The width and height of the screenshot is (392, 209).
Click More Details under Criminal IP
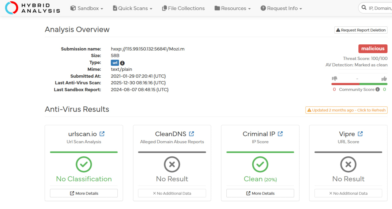pyautogui.click(x=260, y=193)
